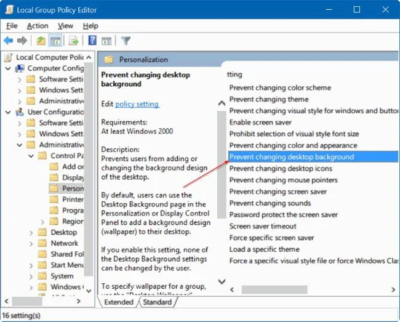The image size is (400, 322).
Task: Click the Export List toolbar icon
Action: point(74,40)
